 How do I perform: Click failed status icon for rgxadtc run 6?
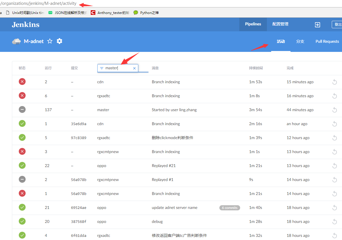[x=22, y=96]
